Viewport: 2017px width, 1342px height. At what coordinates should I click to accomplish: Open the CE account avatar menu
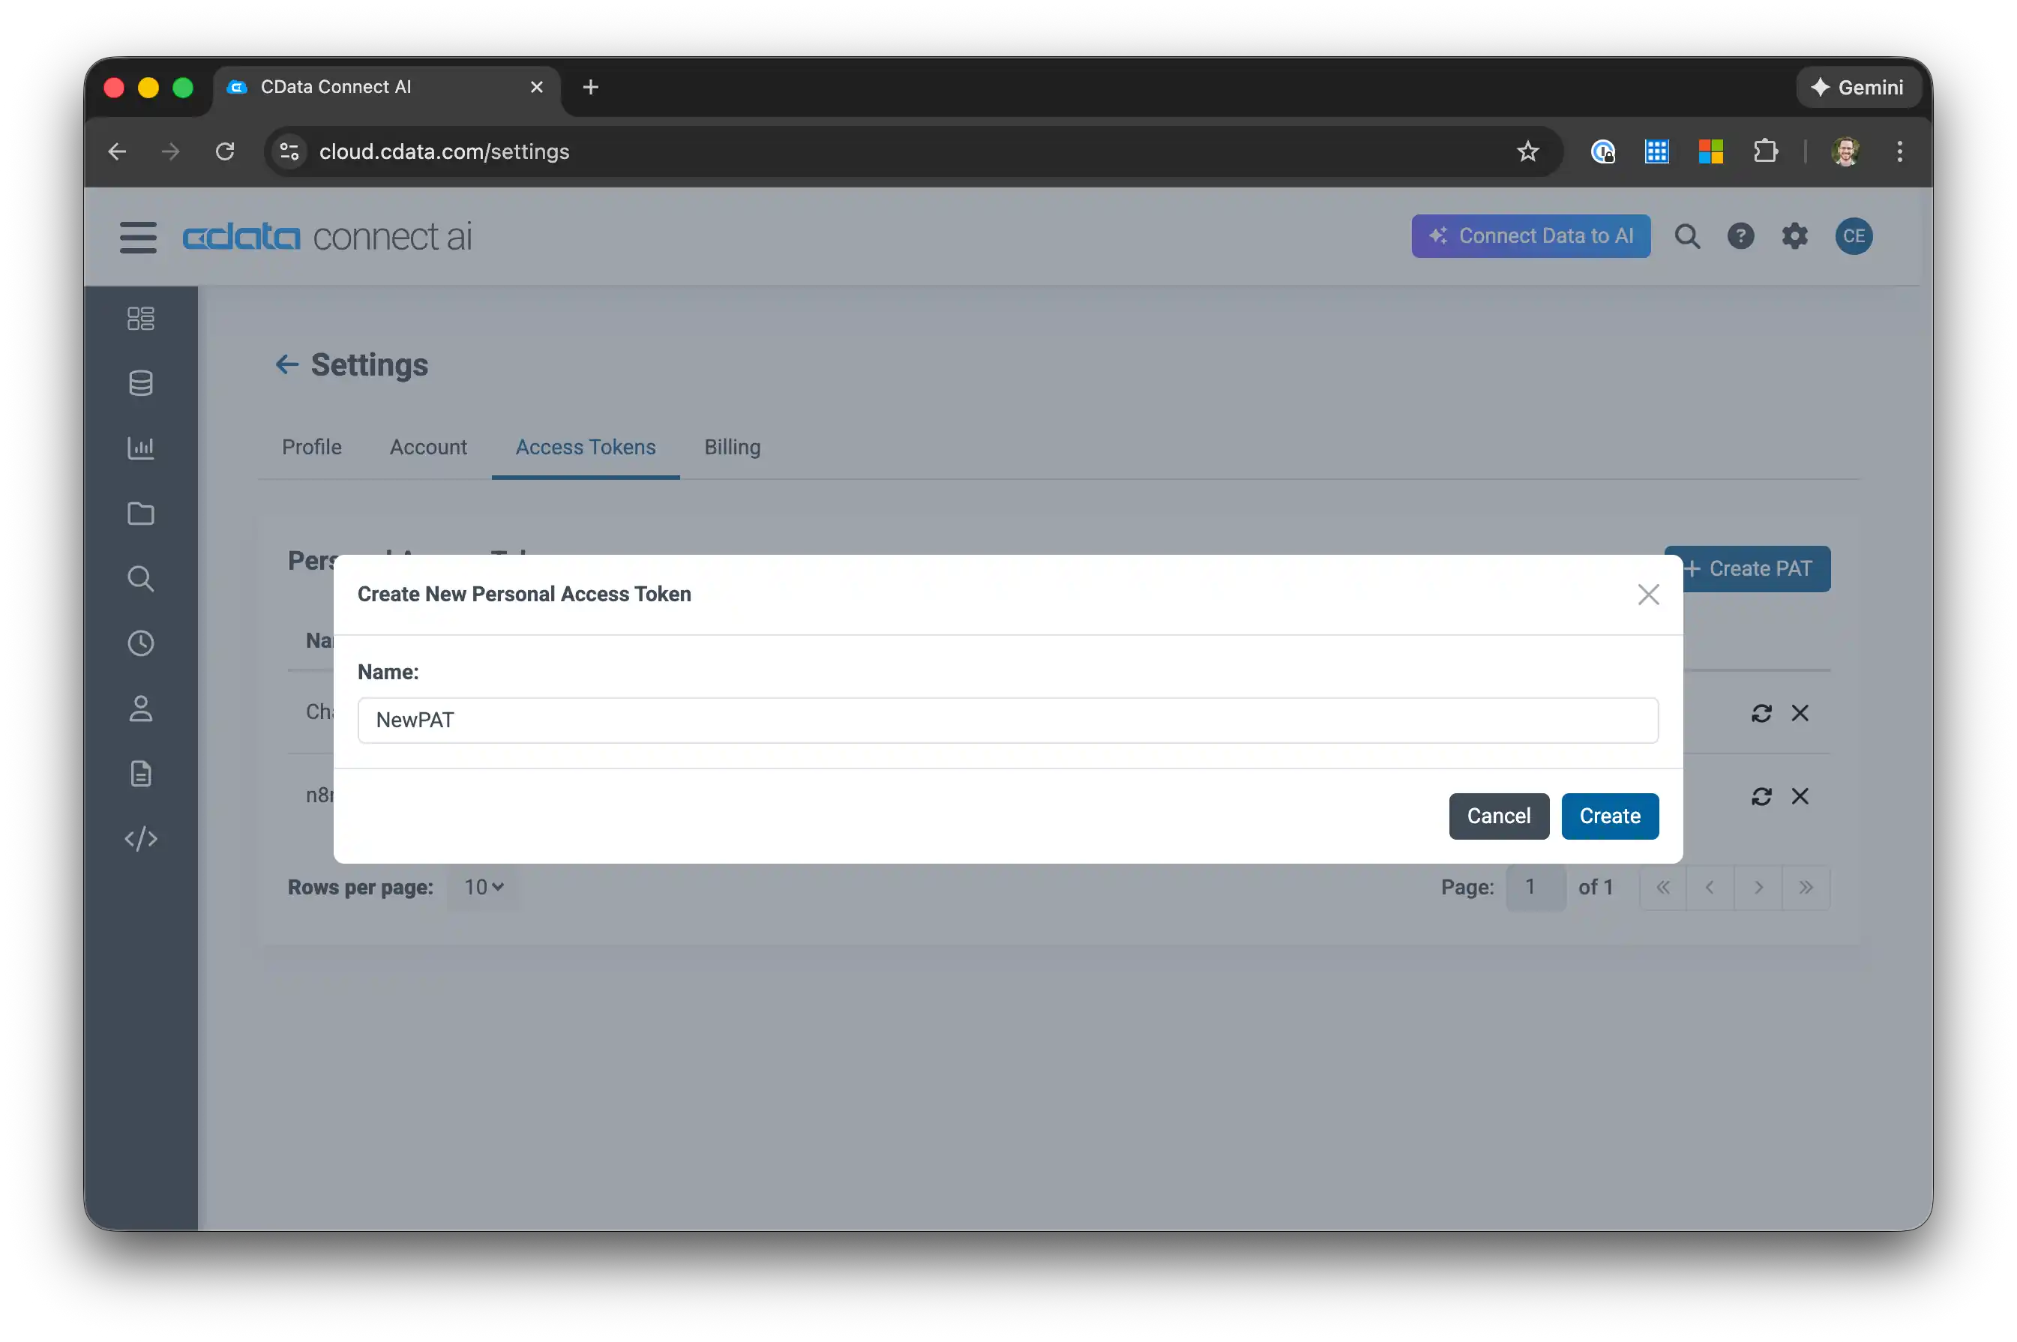[x=1854, y=236]
